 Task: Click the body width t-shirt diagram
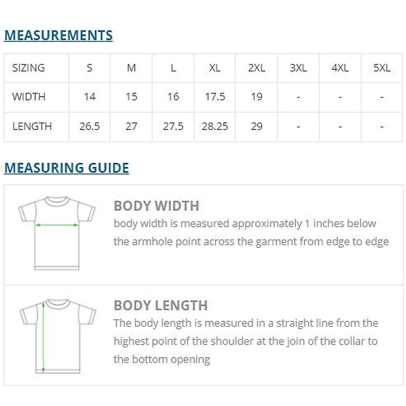pyautogui.click(x=57, y=233)
